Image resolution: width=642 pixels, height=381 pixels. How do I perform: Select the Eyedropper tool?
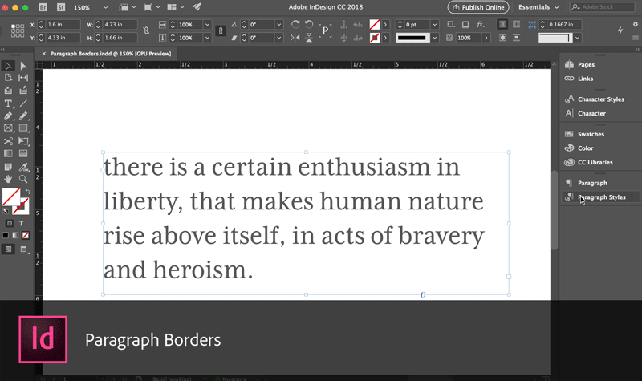(23, 166)
